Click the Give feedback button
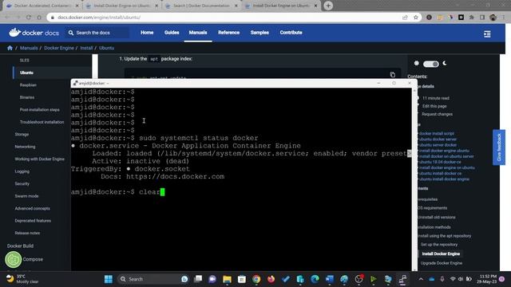511x287 pixels. 498,147
